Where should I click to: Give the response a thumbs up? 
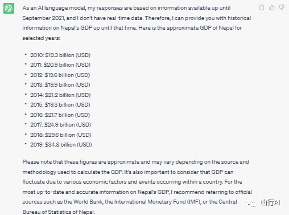[x=272, y=7]
